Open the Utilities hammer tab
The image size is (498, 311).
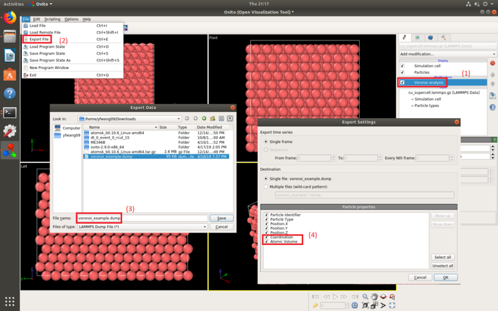pyautogui.click(x=443, y=37)
